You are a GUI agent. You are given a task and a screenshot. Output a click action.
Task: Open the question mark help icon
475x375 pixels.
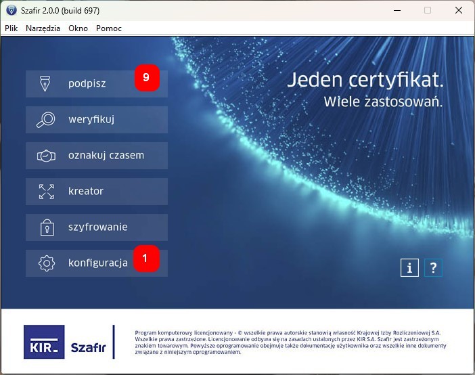pyautogui.click(x=433, y=267)
